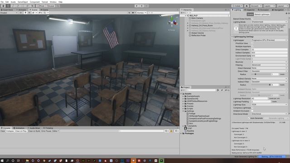Open Lighting Mode Shadowmask dropdown
This screenshot has width=290, height=163.
coord(269,22)
